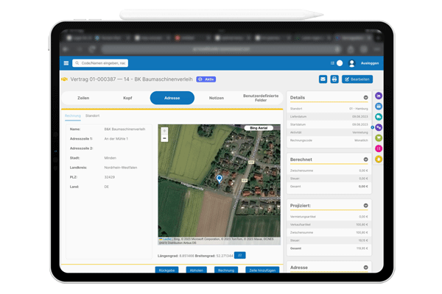Viewport: 442px width, 294px height.
Task: Click the blue location pin on map
Action: [x=219, y=179]
